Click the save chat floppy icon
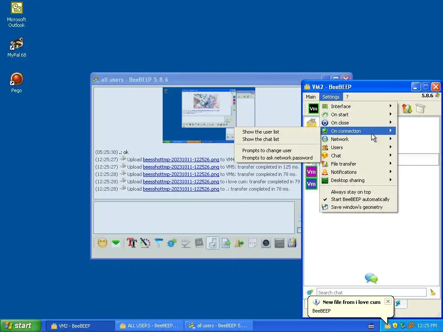The width and height of the screenshot is (443, 332). (x=292, y=243)
